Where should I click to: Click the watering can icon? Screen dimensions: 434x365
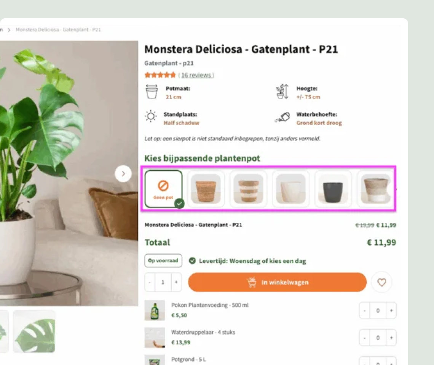(x=282, y=118)
